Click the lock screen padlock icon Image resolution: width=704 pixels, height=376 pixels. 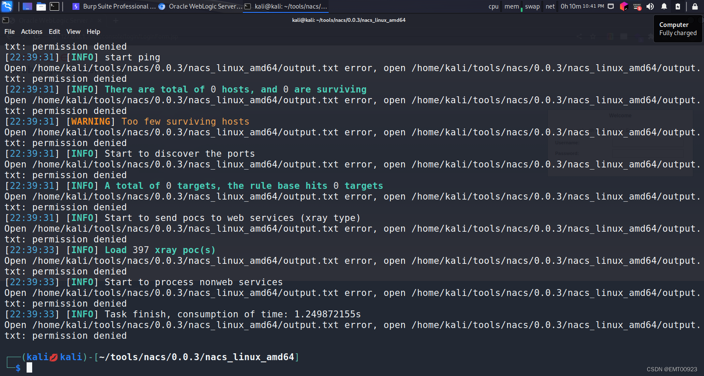(695, 6)
